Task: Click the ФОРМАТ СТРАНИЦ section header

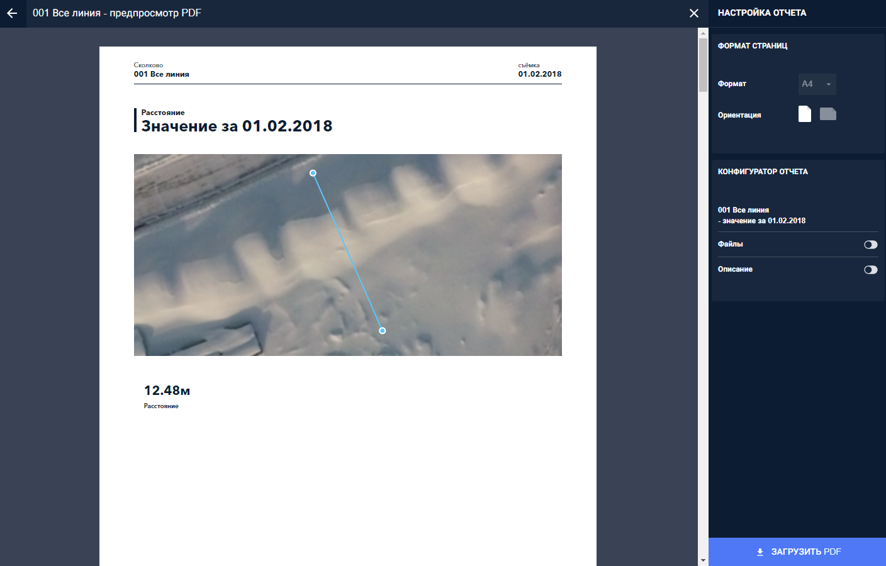Action: pos(753,46)
